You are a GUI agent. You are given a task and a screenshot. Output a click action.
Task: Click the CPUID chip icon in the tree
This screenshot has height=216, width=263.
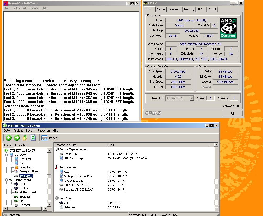tap(16, 188)
